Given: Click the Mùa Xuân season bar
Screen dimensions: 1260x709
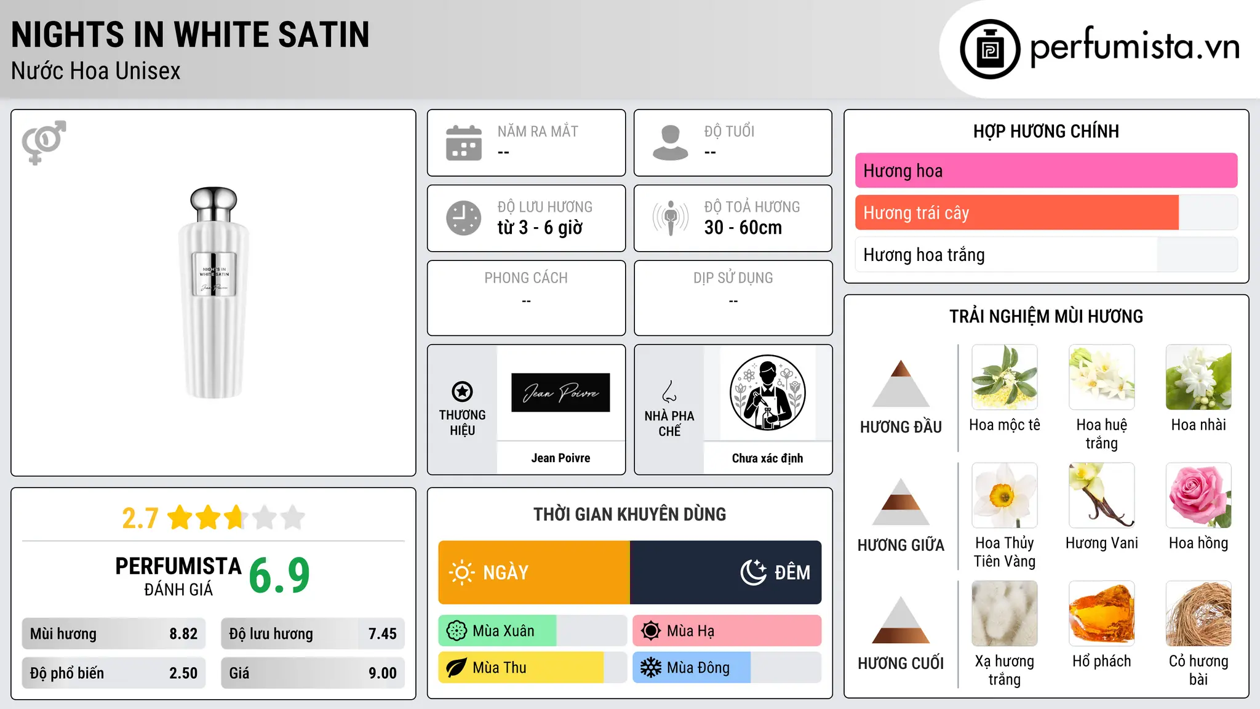Looking at the screenshot, I should tap(532, 631).
